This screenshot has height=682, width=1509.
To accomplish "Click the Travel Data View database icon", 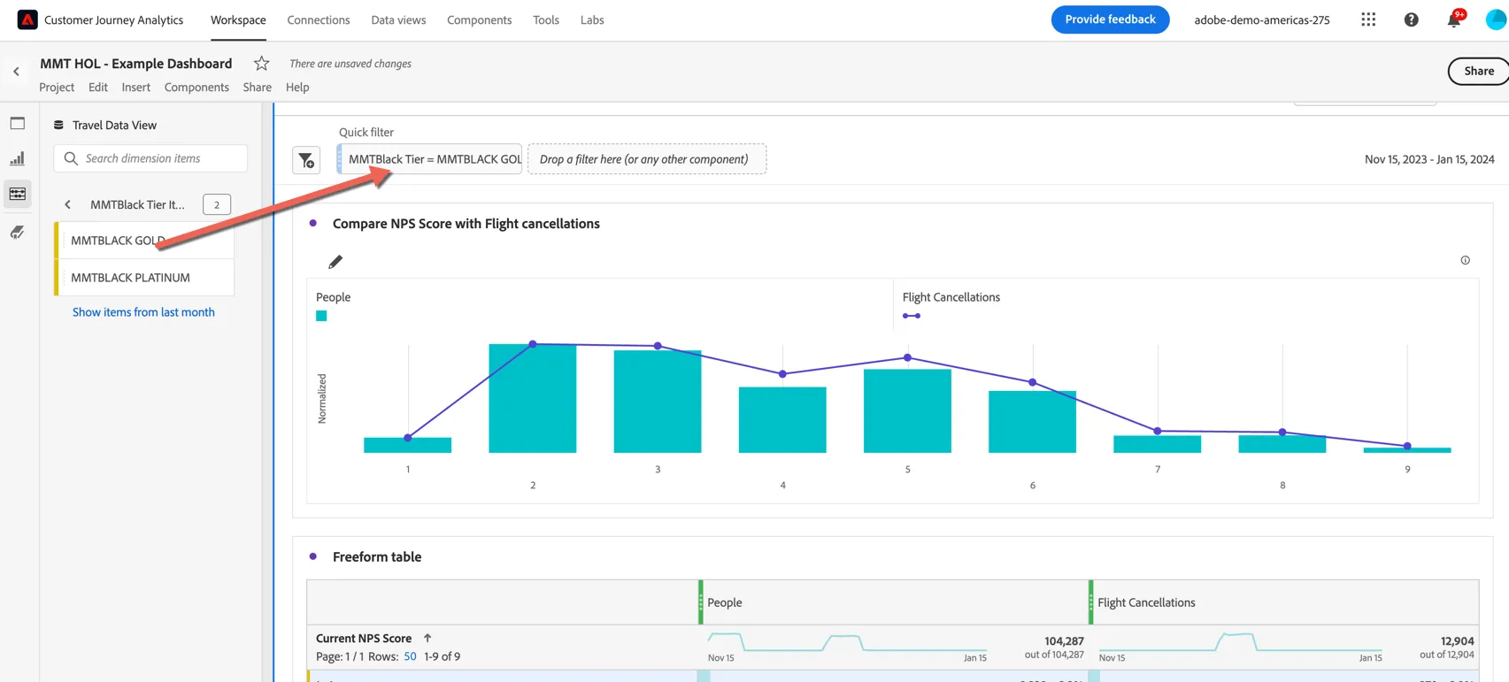I will tap(58, 125).
